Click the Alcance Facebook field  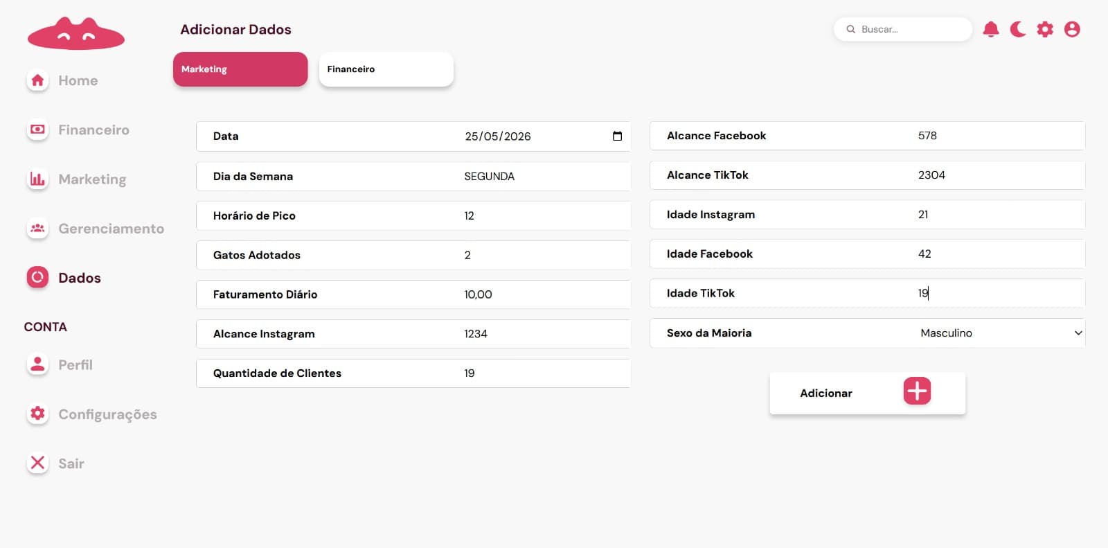pos(868,136)
